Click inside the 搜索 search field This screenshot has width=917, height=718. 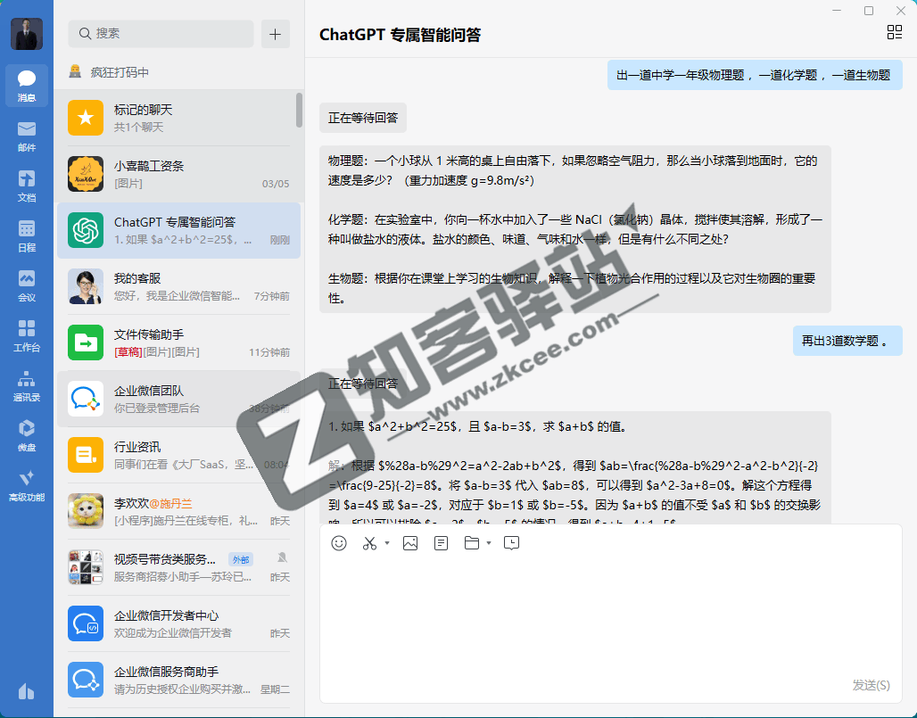point(161,34)
